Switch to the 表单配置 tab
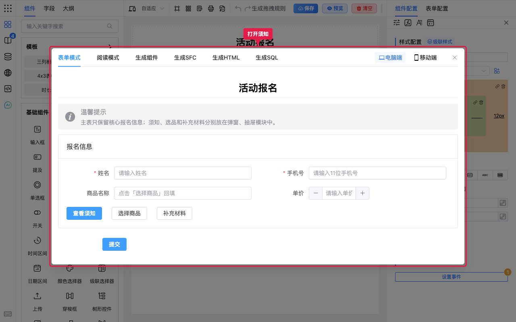The width and height of the screenshot is (516, 322). tap(437, 8)
